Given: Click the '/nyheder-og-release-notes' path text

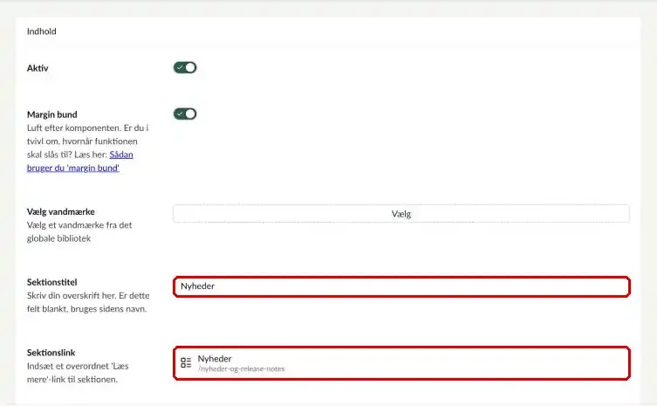Looking at the screenshot, I should [242, 369].
